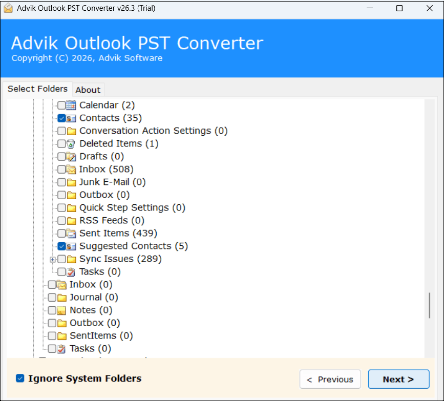Click the Inbox (0) envelope folder icon
Screen dimensions: 444x401
[61, 285]
